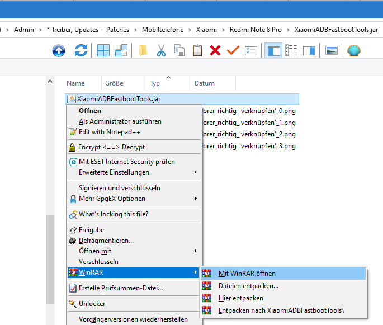Click the red X Delete icon
Image resolution: width=383 pixels, height=325 pixels.
coord(215,50)
